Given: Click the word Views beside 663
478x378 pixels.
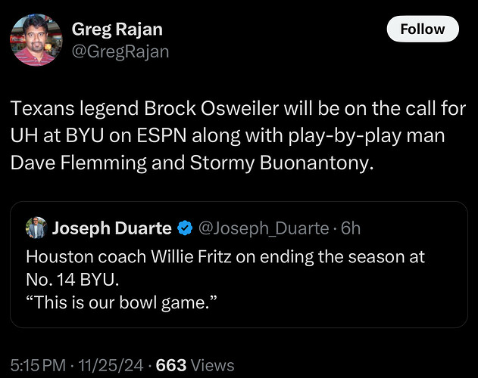Looking at the screenshot, I should [x=212, y=365].
